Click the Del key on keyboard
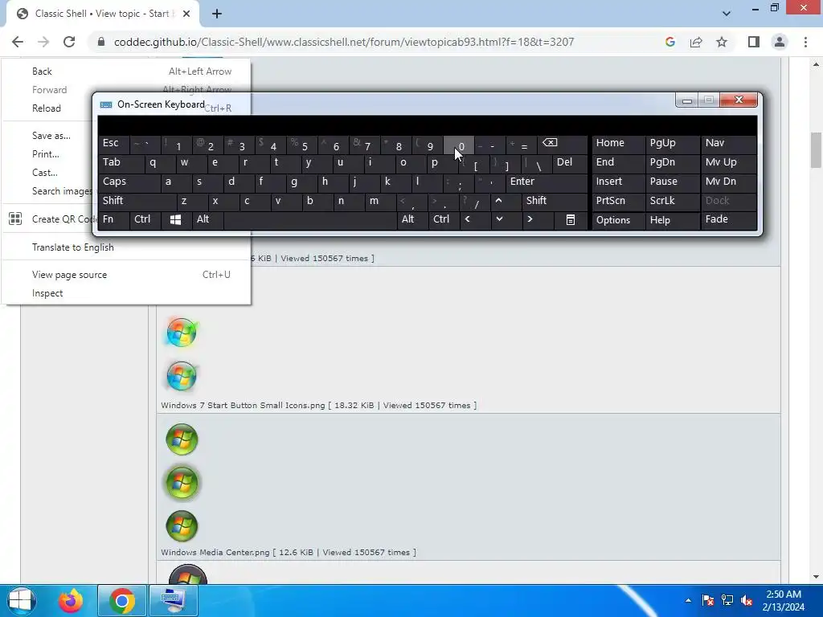Screen dimensions: 823x617 570,162
